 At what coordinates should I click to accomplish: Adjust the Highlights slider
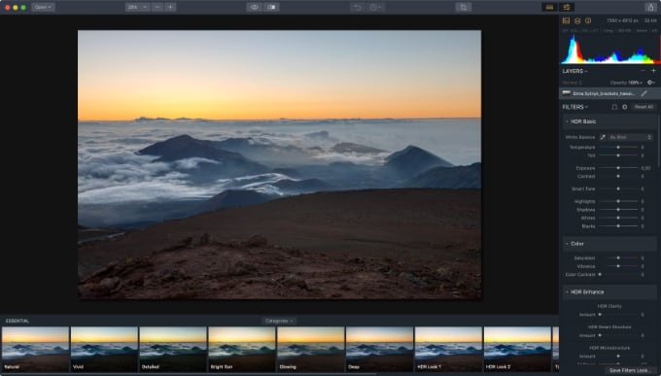point(618,201)
